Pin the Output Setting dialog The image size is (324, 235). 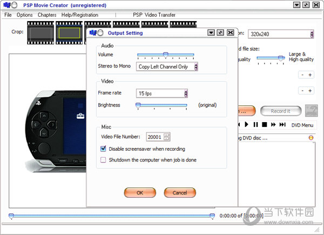(x=220, y=32)
